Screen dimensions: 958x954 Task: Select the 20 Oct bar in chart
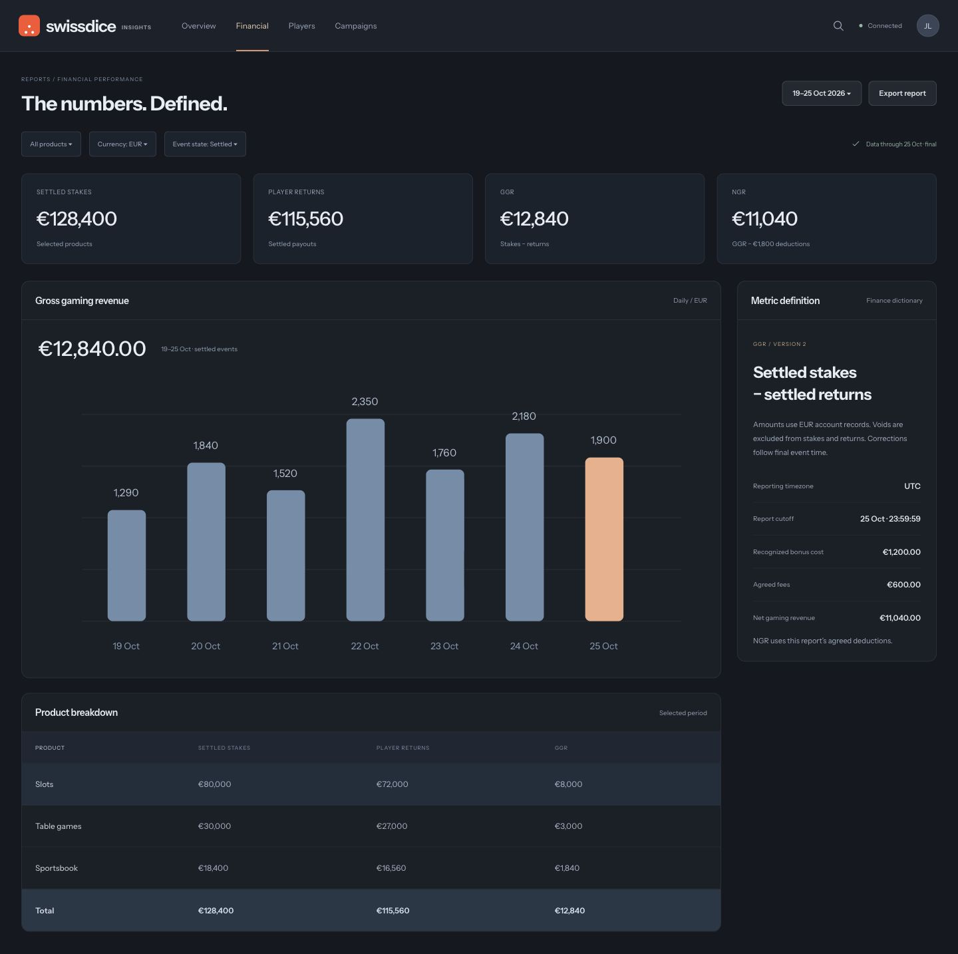[x=206, y=542]
